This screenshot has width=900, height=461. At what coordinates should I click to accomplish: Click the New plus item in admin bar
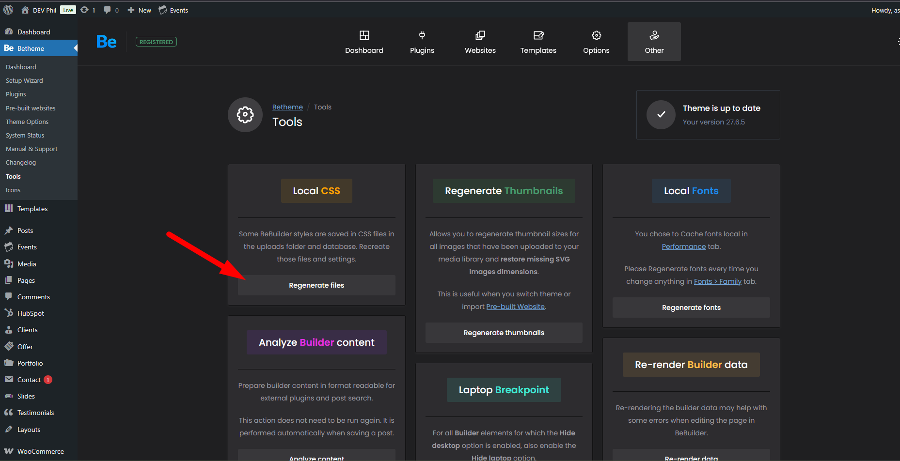point(139,10)
